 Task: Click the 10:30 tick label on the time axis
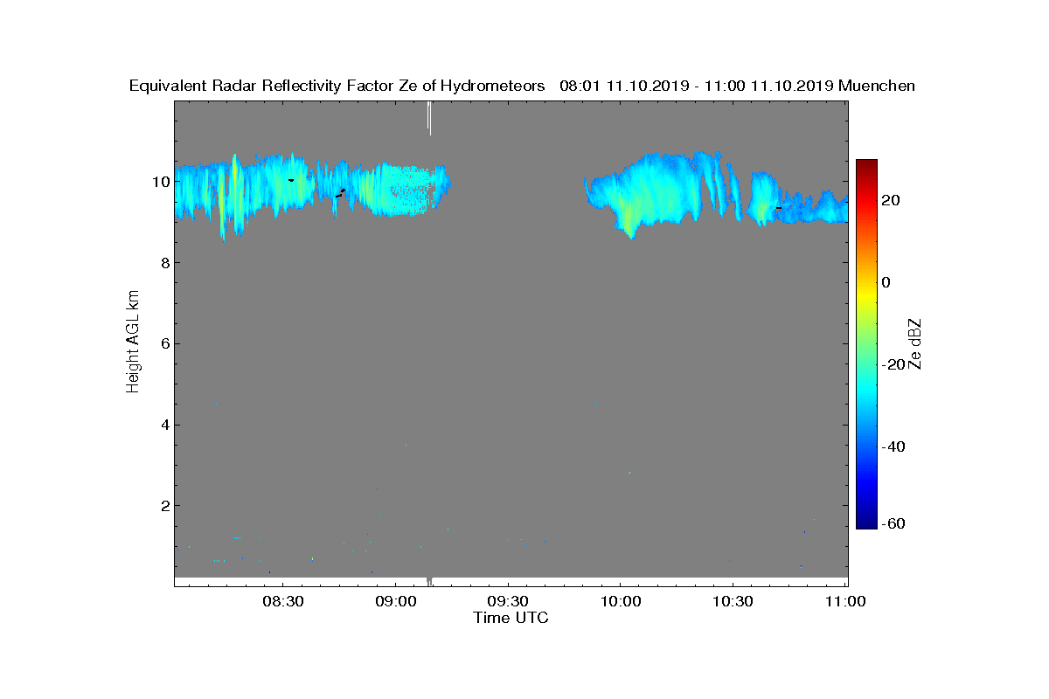point(733,601)
